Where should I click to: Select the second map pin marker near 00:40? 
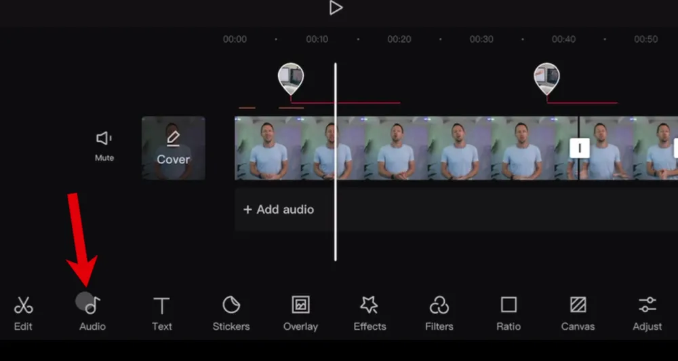click(546, 77)
